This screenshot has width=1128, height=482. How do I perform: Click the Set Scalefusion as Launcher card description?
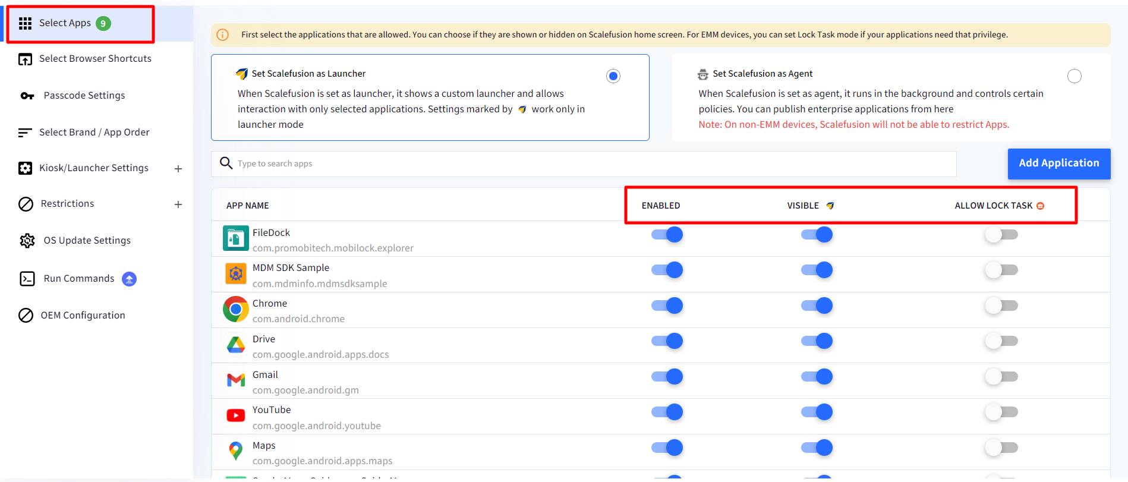pos(411,109)
